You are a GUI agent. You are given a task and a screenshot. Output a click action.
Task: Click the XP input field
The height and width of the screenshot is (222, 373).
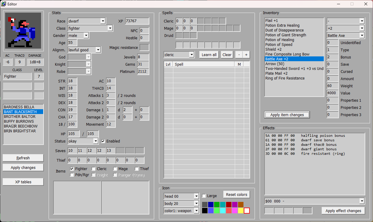tap(137, 21)
